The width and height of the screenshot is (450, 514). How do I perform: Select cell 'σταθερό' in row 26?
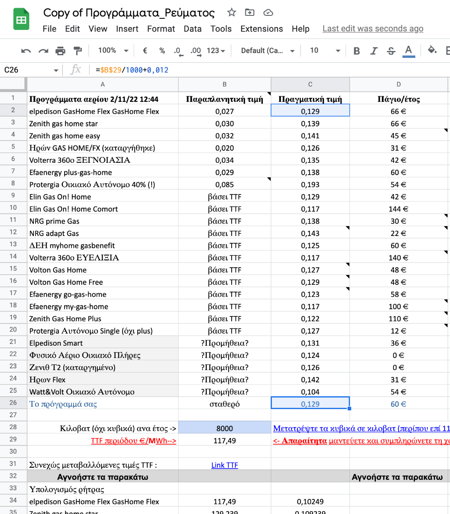click(x=225, y=404)
